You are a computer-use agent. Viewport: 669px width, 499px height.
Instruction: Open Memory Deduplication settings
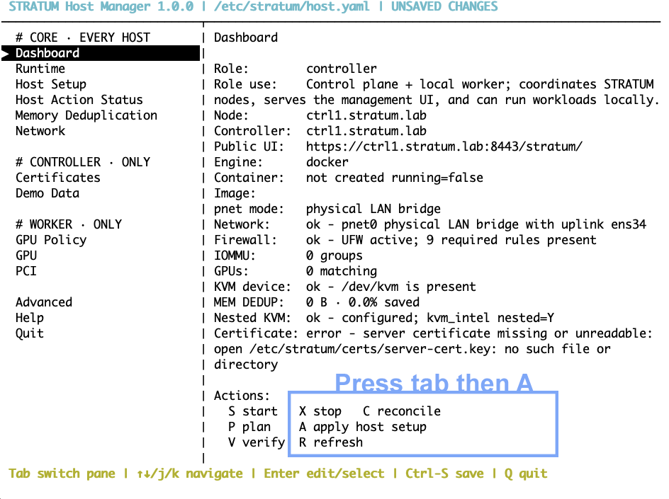[86, 115]
